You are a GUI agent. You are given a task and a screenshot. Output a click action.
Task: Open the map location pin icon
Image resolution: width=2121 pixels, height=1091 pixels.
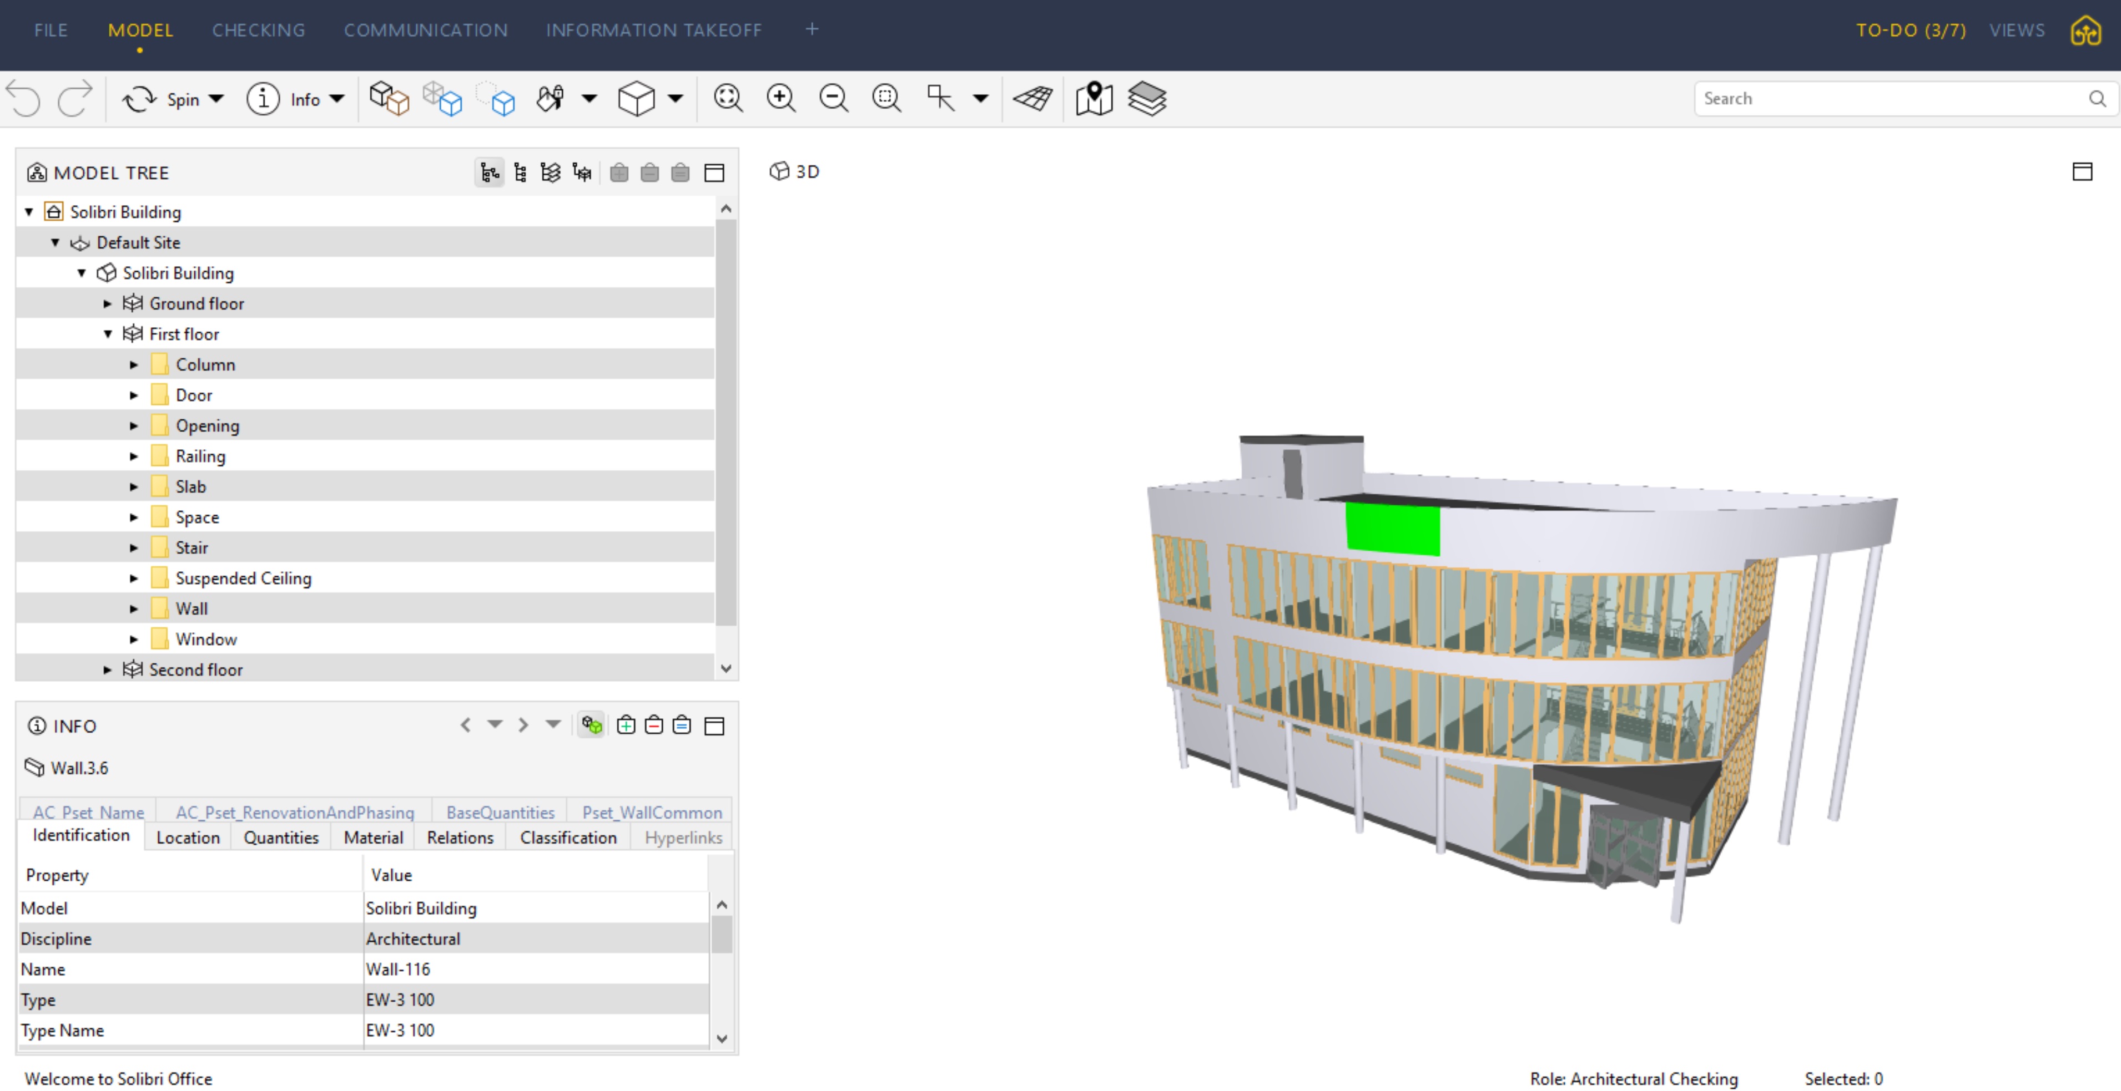click(x=1094, y=99)
